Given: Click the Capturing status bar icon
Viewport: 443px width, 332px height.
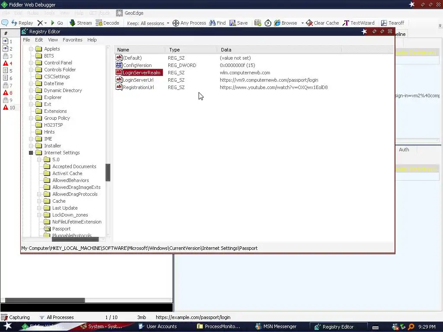Looking at the screenshot, I should pyautogui.click(x=4, y=317).
